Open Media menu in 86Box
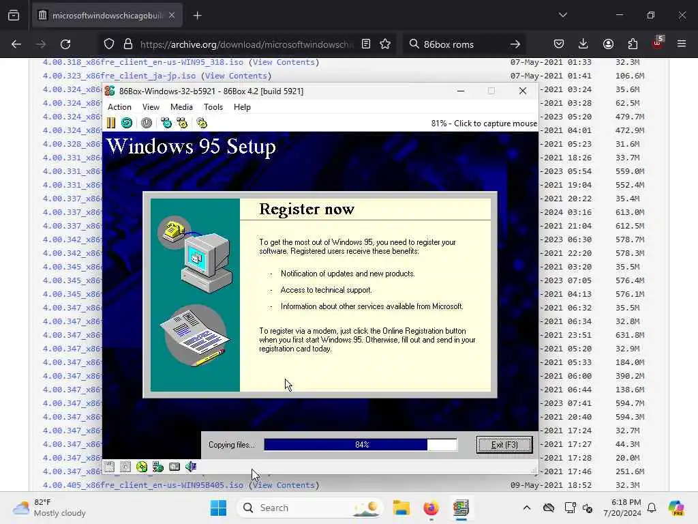The width and height of the screenshot is (698, 524). point(181,107)
